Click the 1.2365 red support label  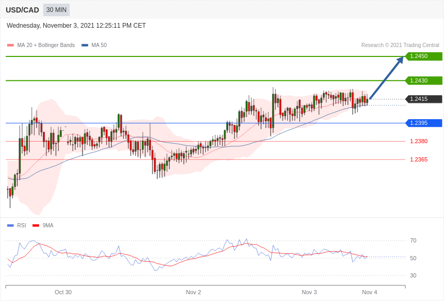[x=419, y=159]
